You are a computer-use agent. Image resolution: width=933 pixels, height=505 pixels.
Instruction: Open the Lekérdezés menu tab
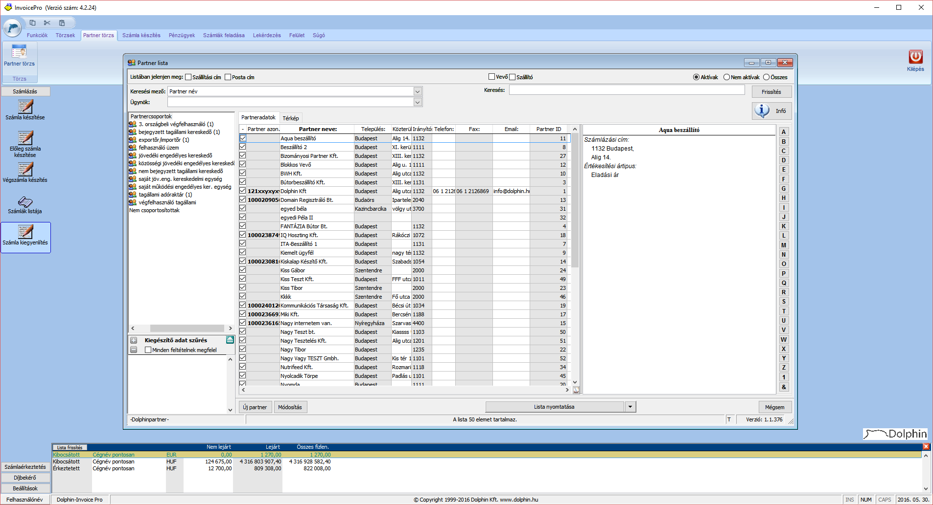point(267,35)
